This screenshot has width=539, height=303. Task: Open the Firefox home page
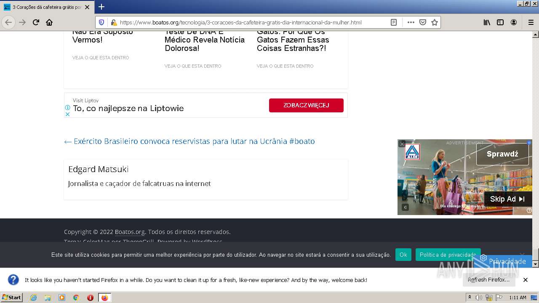click(49, 22)
